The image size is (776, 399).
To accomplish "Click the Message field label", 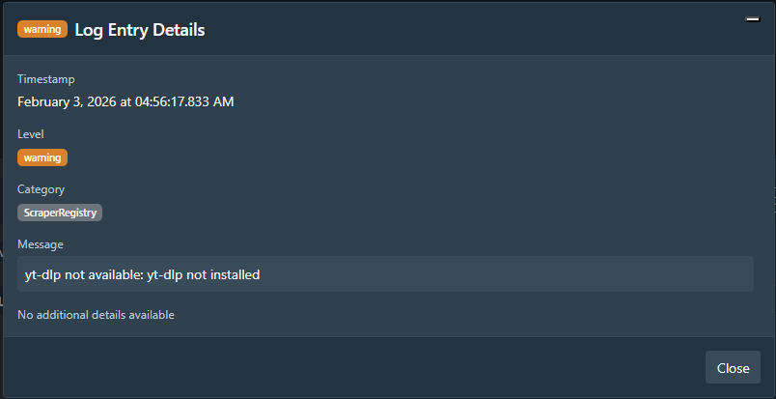I will (41, 244).
